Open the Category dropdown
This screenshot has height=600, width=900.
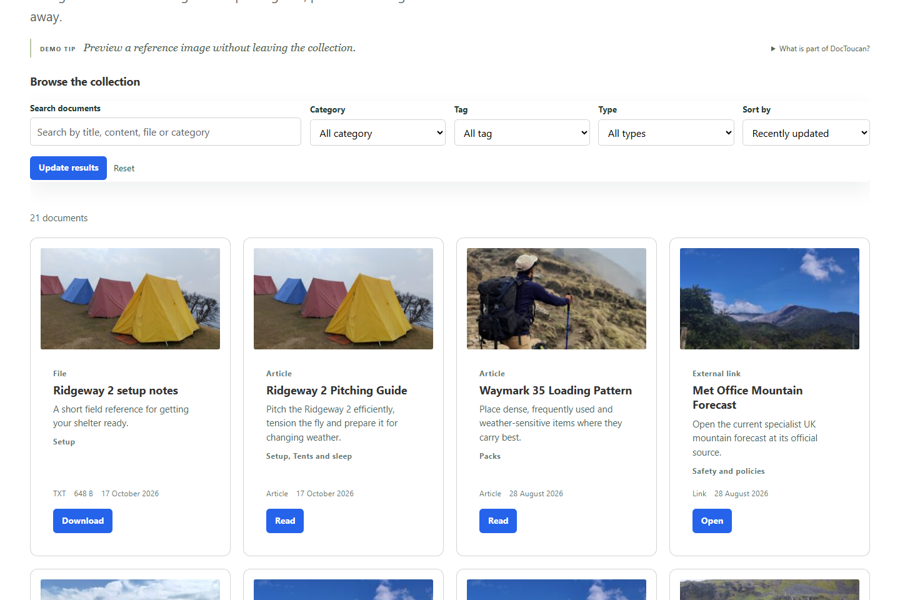tap(377, 133)
